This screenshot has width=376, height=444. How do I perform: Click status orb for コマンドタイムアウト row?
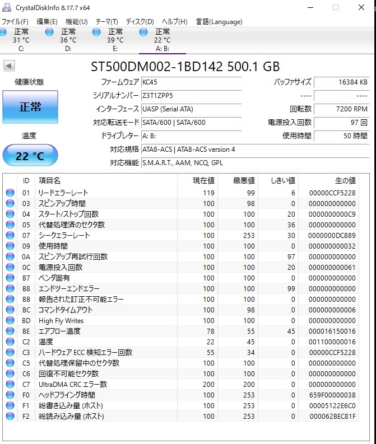(10, 310)
